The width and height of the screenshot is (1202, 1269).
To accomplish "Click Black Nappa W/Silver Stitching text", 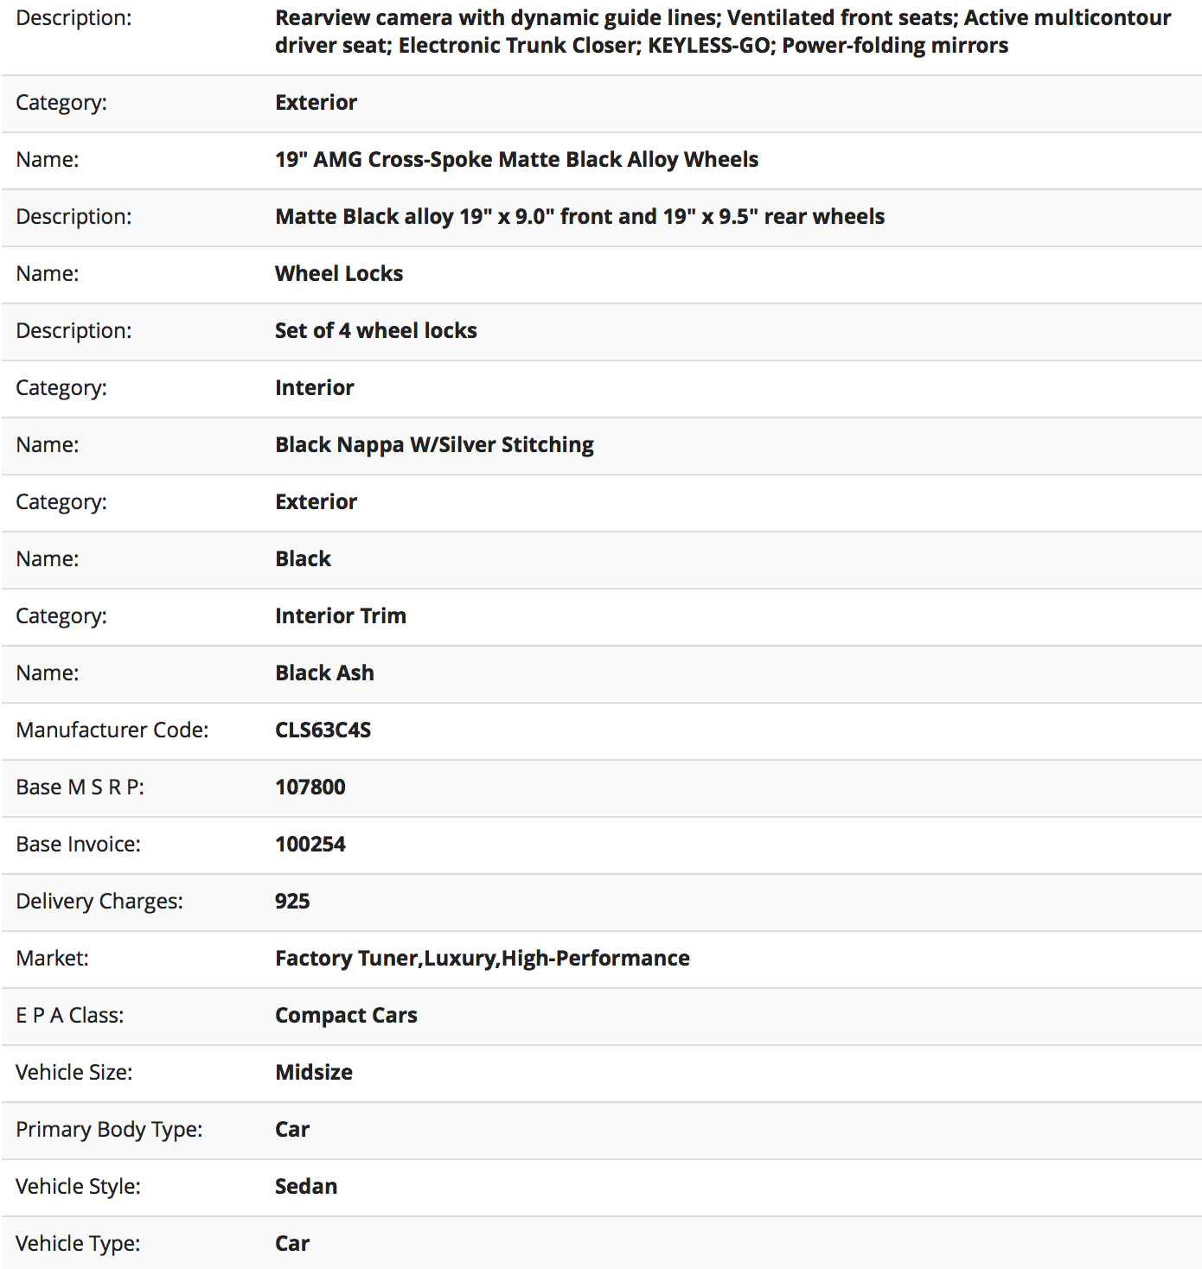I will pyautogui.click(x=434, y=445).
